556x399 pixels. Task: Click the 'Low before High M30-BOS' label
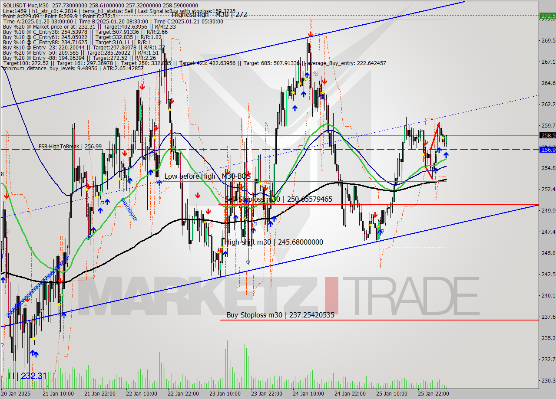point(208,176)
